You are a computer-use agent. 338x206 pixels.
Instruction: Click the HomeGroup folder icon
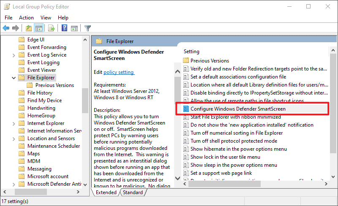pyautogui.click(x=22, y=116)
